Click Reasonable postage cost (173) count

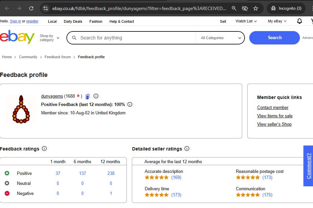click(x=267, y=177)
